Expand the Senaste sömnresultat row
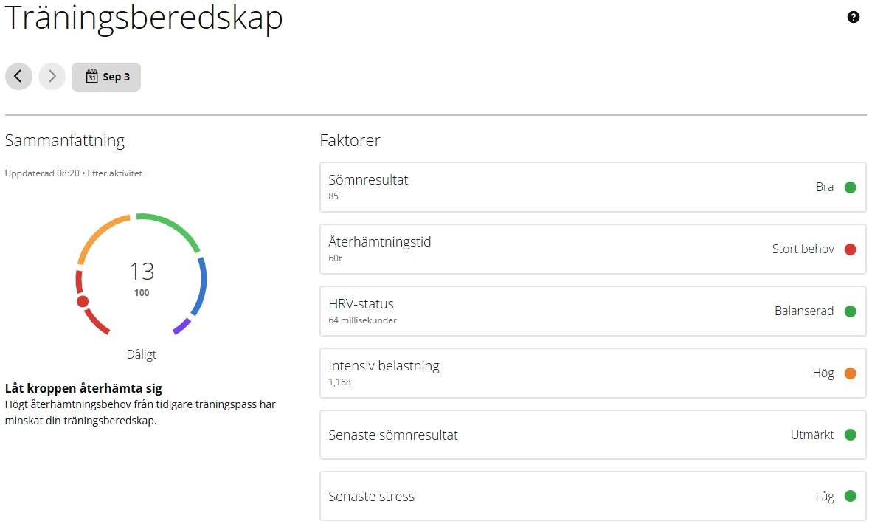This screenshot has width=869, height=524. (x=592, y=435)
